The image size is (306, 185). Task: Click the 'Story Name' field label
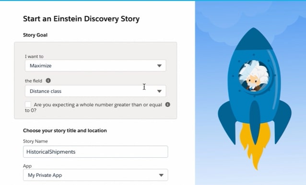coord(35,141)
